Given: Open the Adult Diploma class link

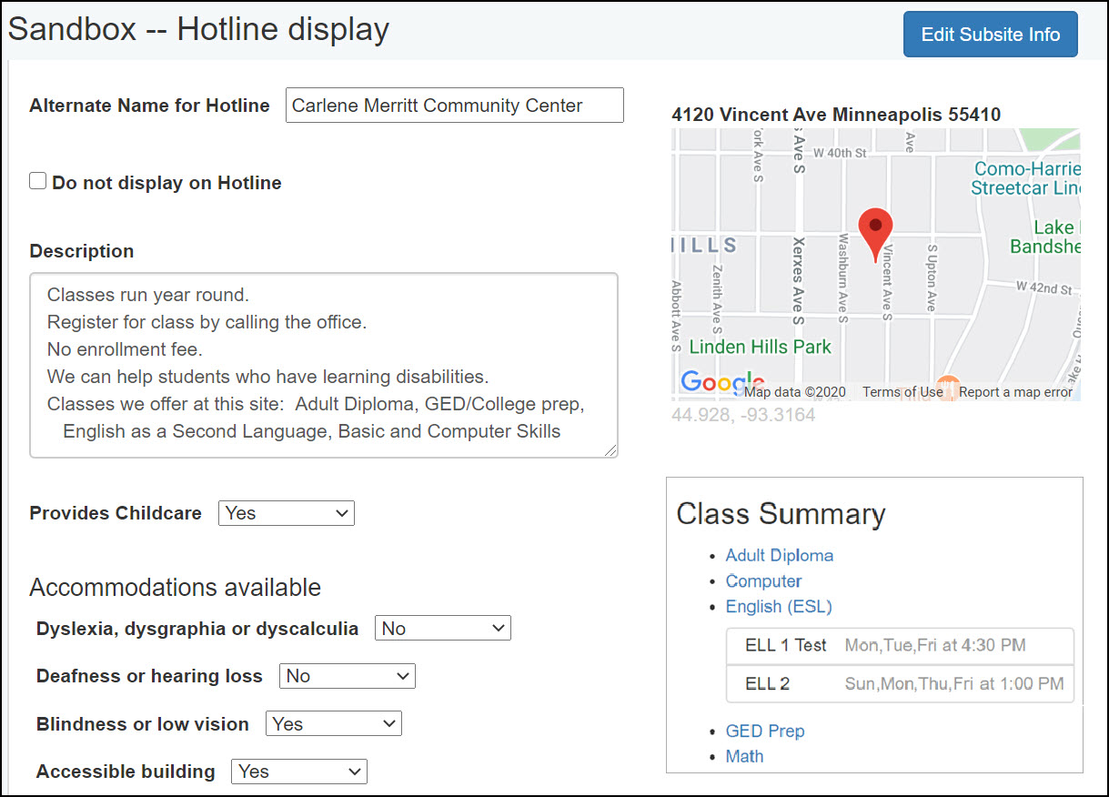Looking at the screenshot, I should (x=779, y=555).
